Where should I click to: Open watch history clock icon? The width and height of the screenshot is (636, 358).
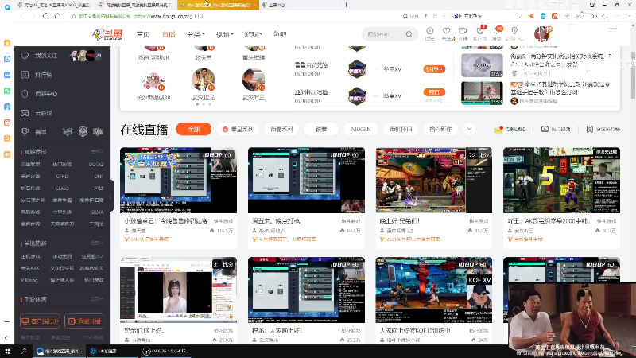click(429, 31)
